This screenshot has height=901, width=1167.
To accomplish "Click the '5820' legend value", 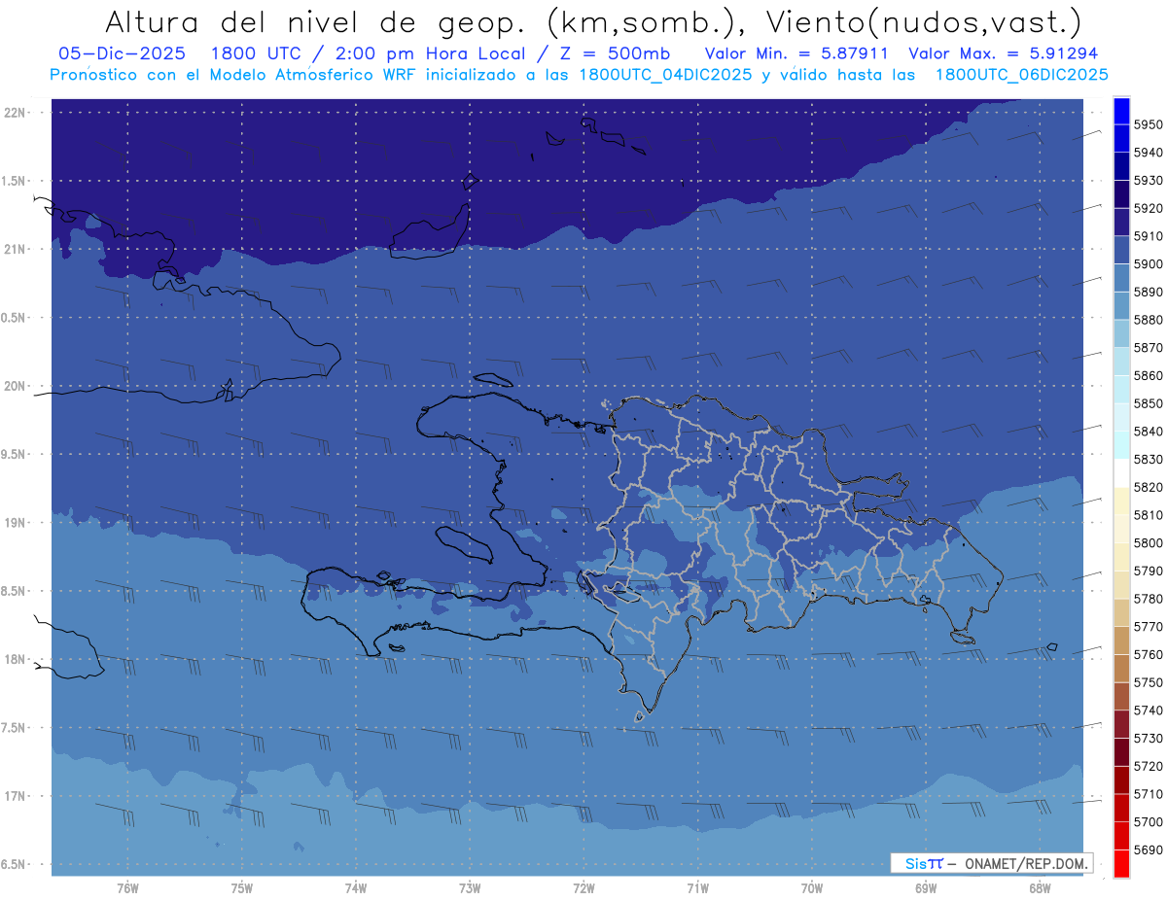I will click(1148, 487).
